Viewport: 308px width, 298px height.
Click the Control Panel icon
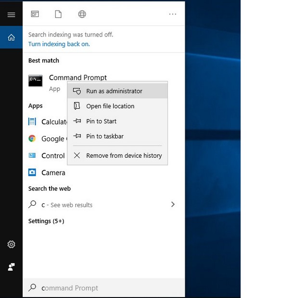pyautogui.click(x=32, y=155)
